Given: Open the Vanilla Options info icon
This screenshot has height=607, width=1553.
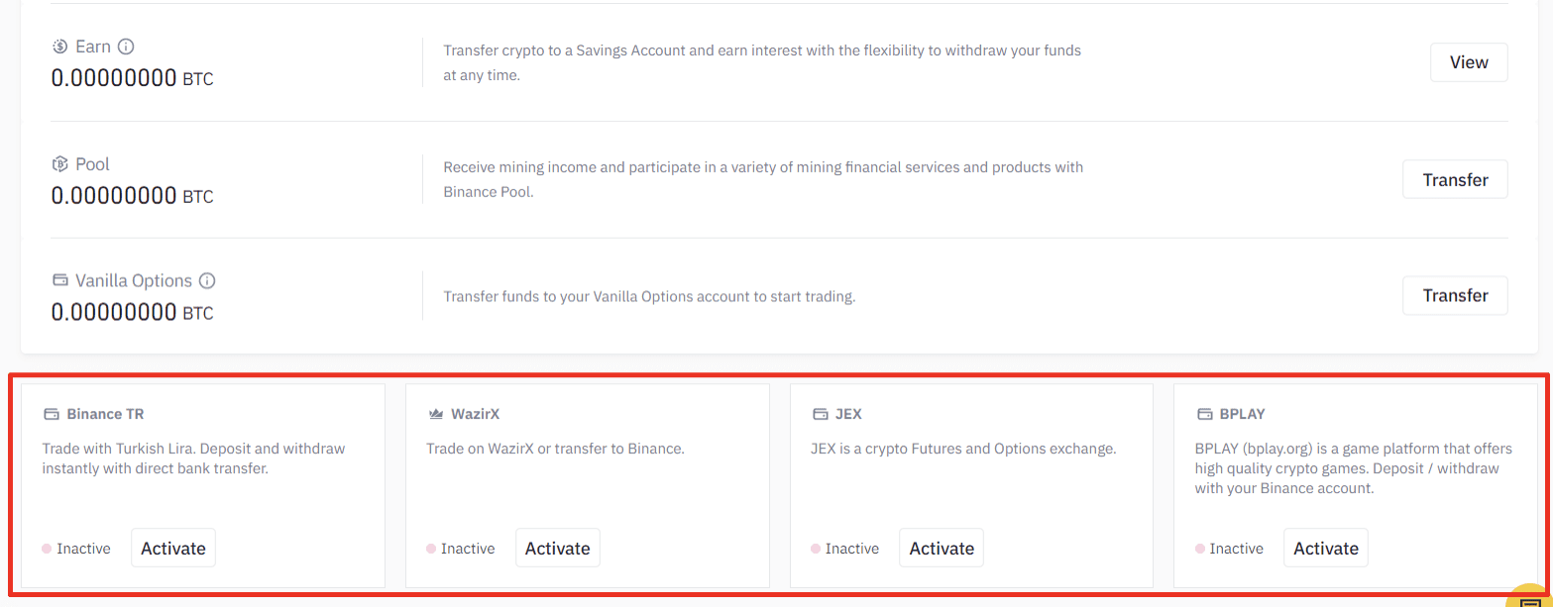Looking at the screenshot, I should click(207, 280).
